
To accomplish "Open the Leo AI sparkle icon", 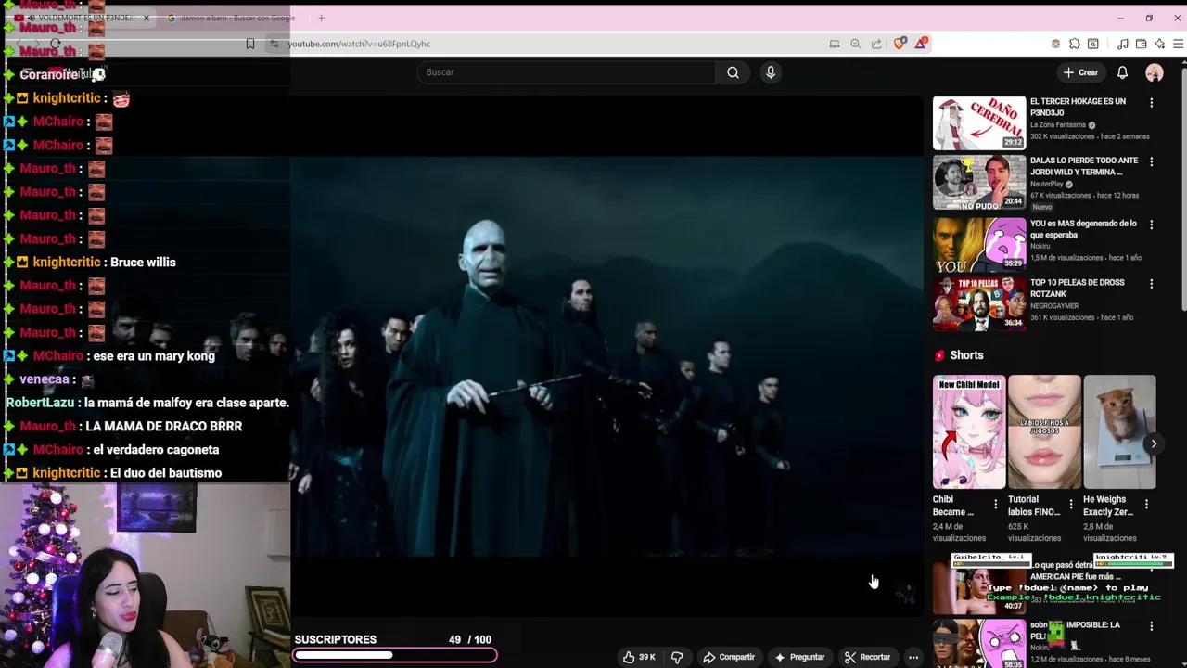I will click(1159, 44).
